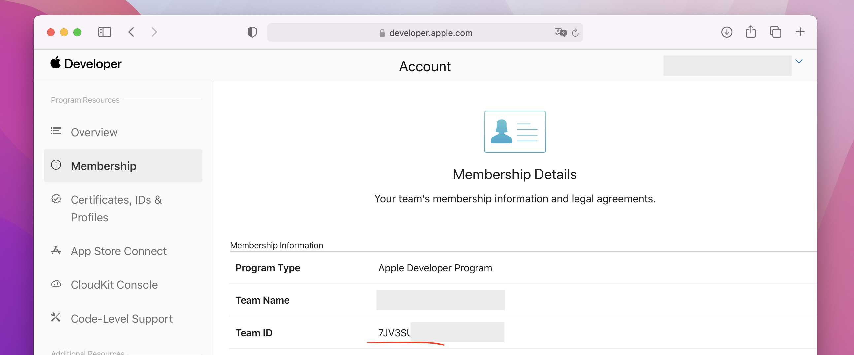Show tab overview icon
This screenshot has height=355, width=854.
[x=775, y=32]
